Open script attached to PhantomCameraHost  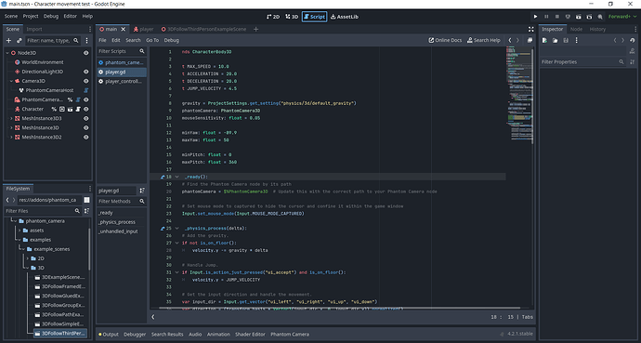[86, 90]
